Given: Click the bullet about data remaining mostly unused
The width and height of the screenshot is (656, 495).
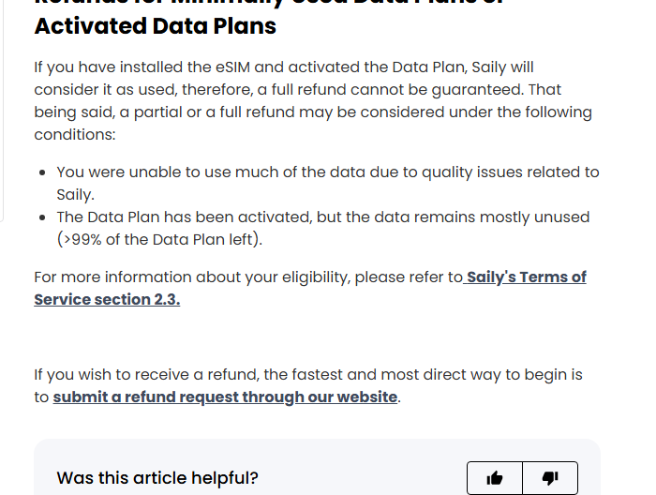Looking at the screenshot, I should click(323, 228).
